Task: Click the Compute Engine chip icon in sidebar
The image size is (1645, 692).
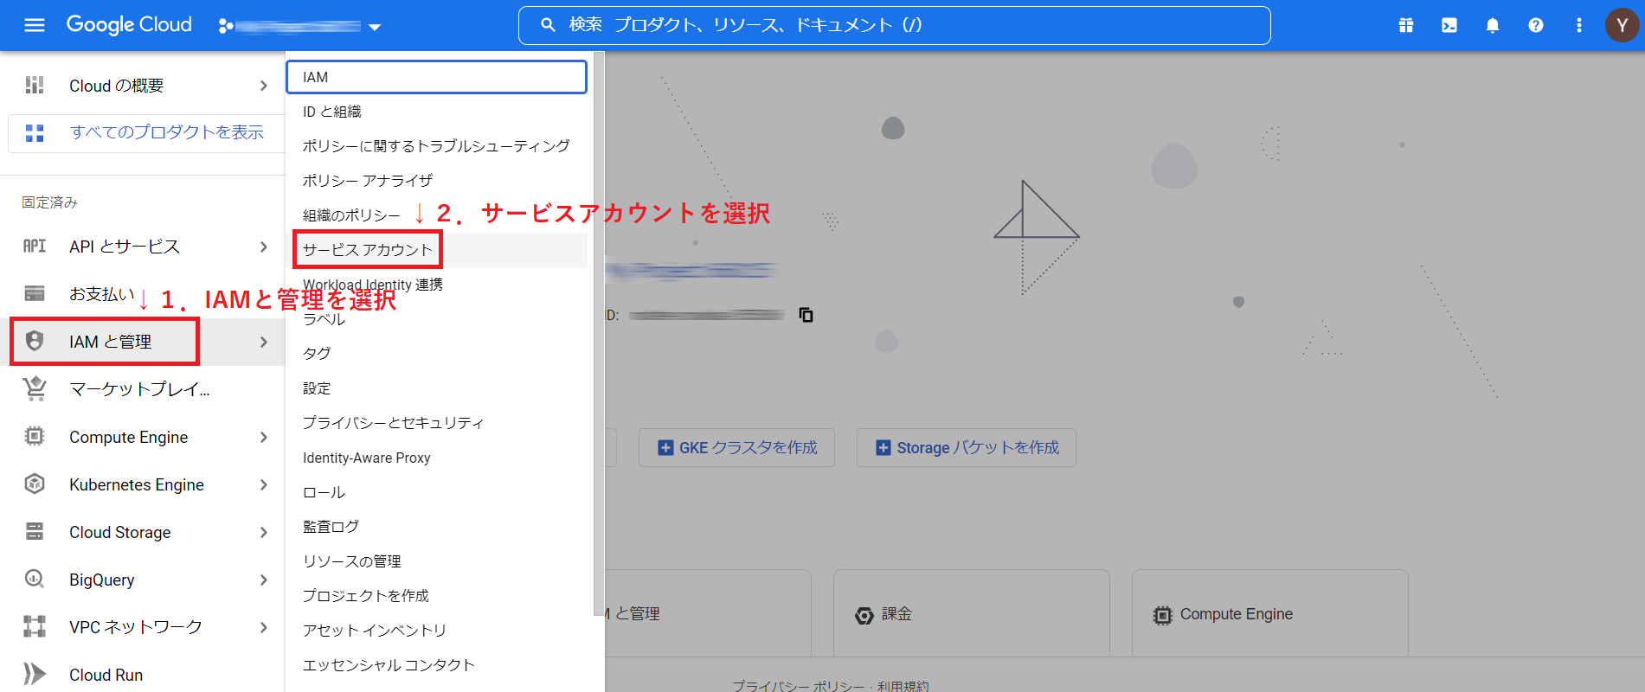Action: pyautogui.click(x=35, y=436)
